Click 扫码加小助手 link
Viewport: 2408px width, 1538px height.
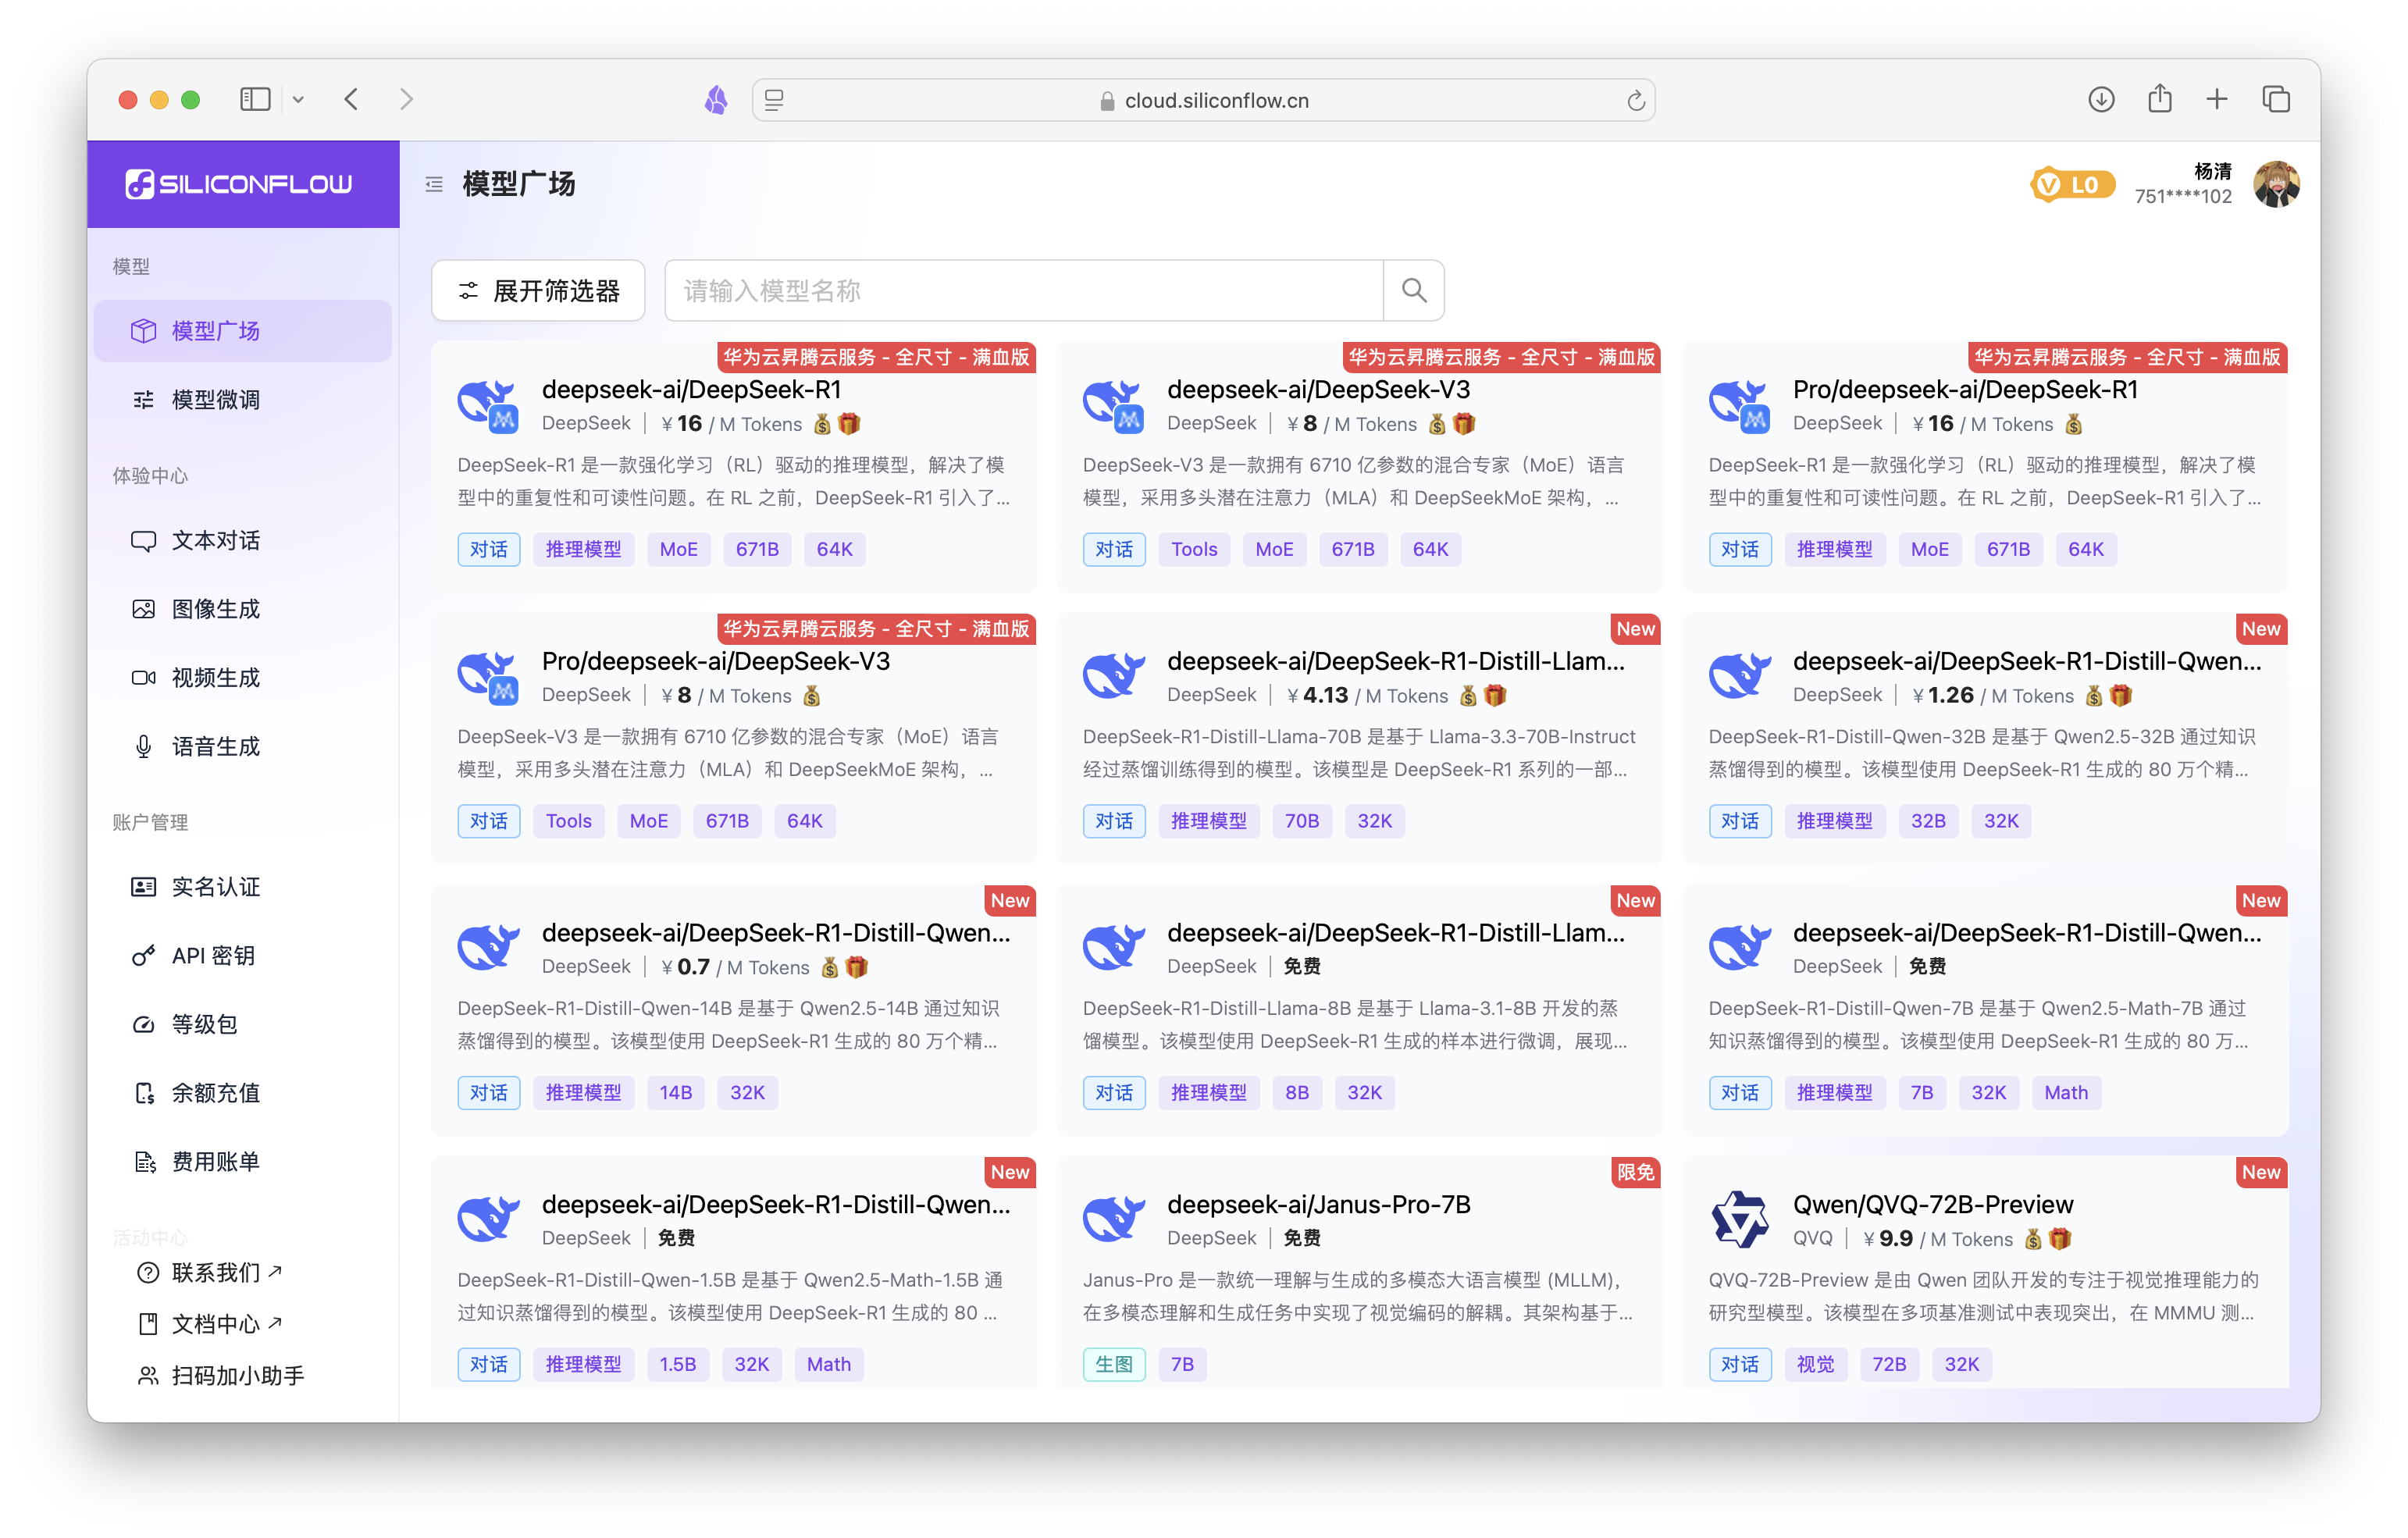pos(221,1376)
